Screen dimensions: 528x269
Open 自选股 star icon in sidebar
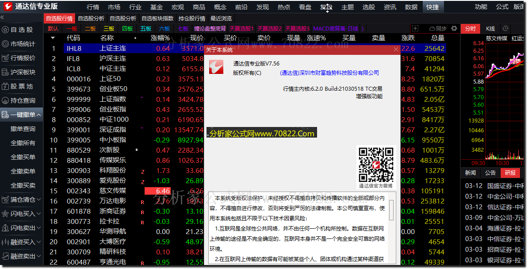click(x=5, y=30)
